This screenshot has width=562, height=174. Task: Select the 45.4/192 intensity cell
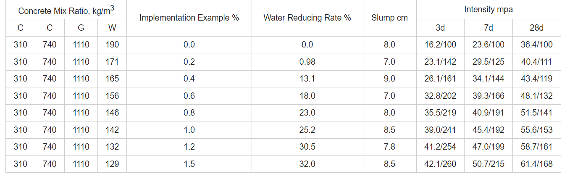pyautogui.click(x=488, y=130)
